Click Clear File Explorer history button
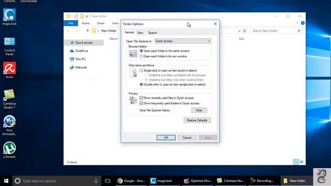The height and width of the screenshot is (186, 331). [199, 110]
